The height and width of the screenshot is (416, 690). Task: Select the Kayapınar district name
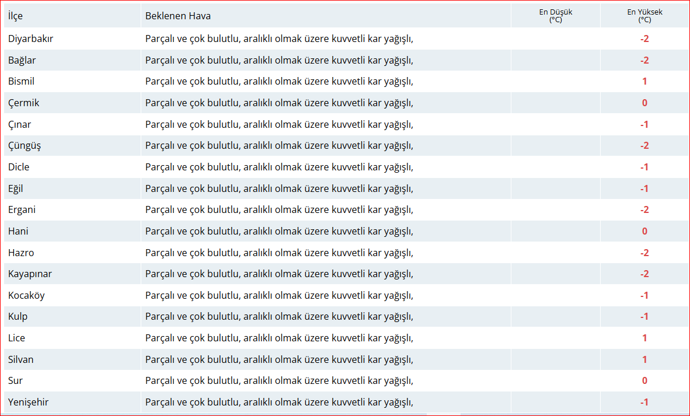coord(30,274)
